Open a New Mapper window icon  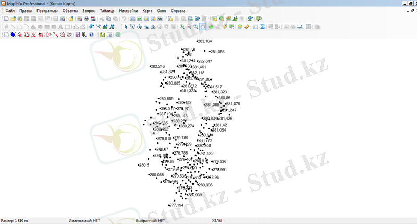pyautogui.click(x=139, y=19)
